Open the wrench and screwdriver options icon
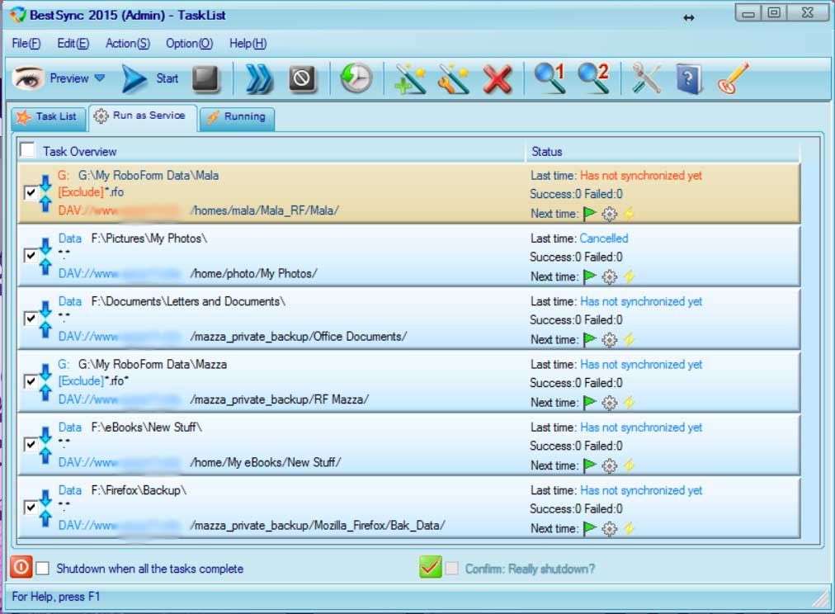This screenshot has width=835, height=614. pyautogui.click(x=646, y=79)
